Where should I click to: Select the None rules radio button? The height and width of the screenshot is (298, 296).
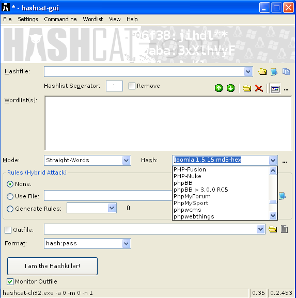(x=10, y=184)
